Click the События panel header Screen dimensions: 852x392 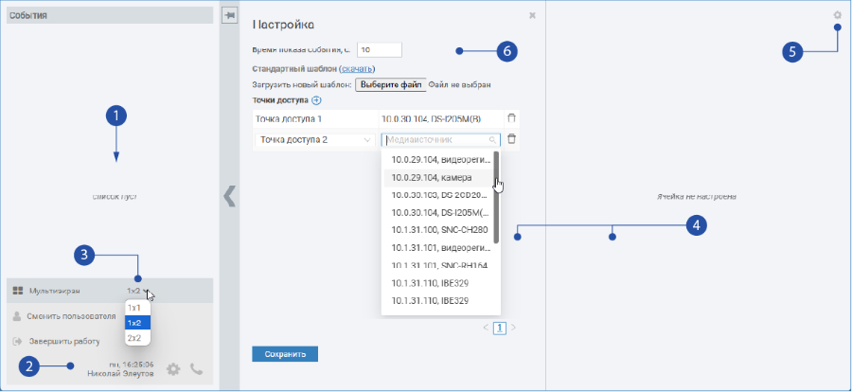pos(110,15)
